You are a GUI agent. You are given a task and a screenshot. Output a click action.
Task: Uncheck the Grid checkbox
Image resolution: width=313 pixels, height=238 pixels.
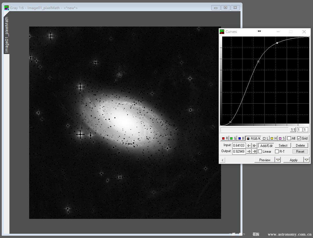tap(299, 138)
